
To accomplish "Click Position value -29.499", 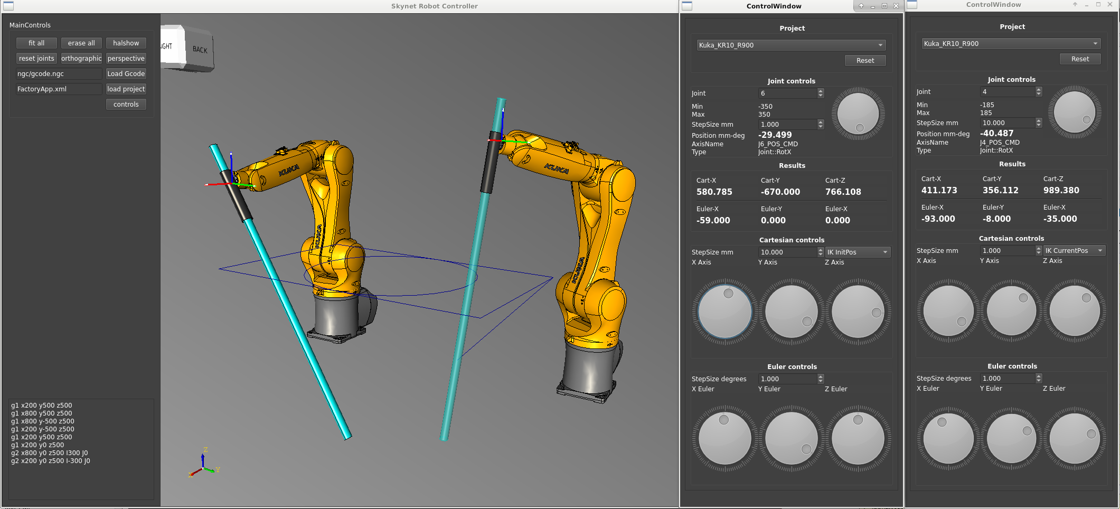I will click(x=775, y=135).
